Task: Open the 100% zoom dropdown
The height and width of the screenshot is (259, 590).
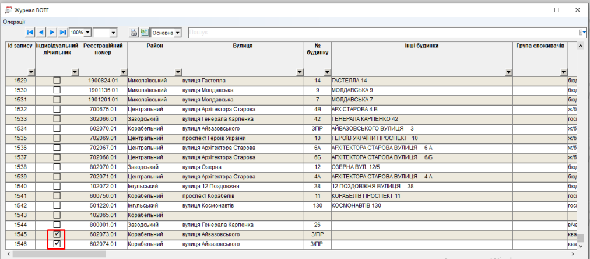Action: coord(87,33)
